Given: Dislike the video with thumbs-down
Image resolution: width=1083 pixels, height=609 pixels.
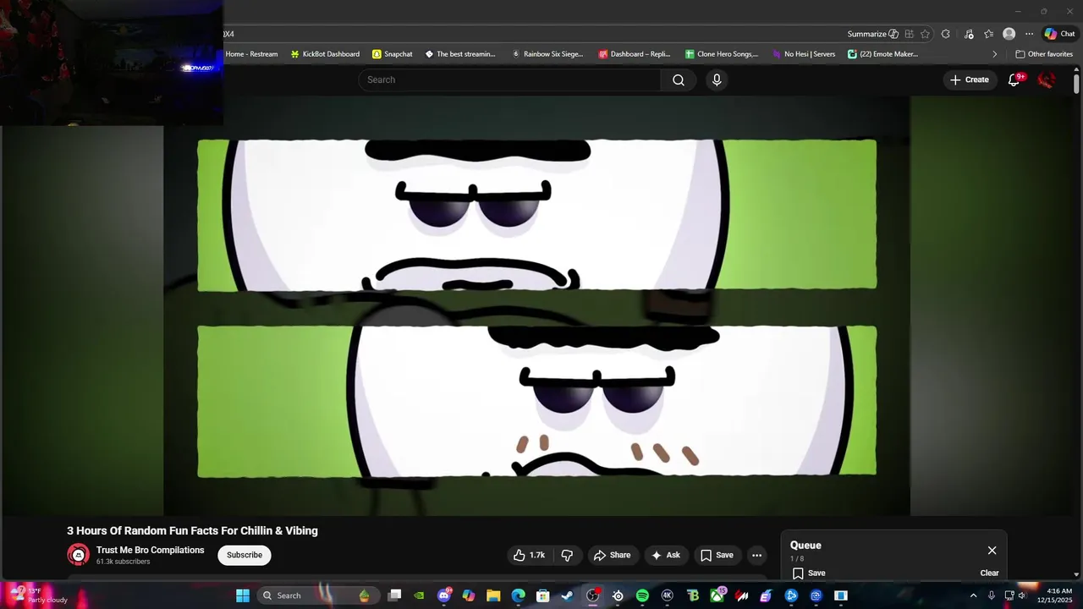Looking at the screenshot, I should [567, 555].
